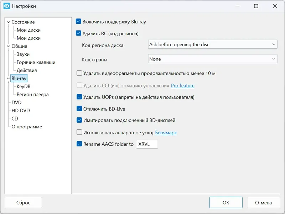Click the app eye icon in title bar
This screenshot has height=214, width=285.
6,6
